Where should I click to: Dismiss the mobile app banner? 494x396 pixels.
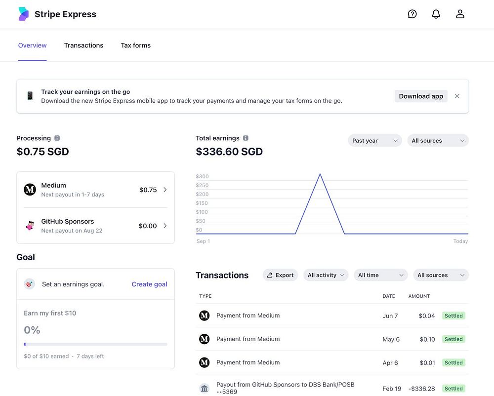tap(457, 96)
